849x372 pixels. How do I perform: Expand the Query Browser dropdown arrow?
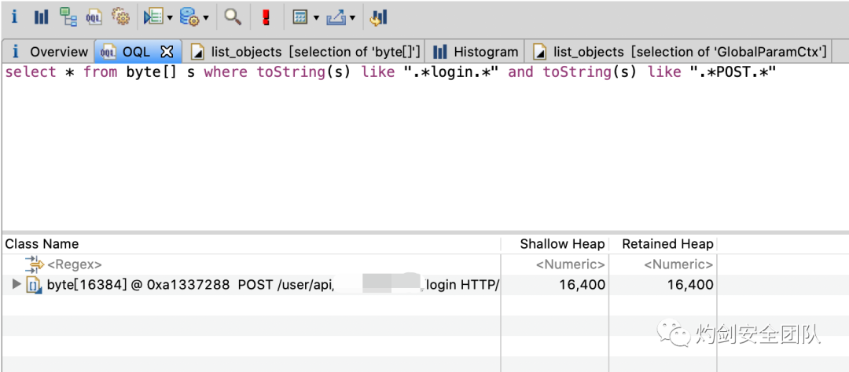click(206, 18)
